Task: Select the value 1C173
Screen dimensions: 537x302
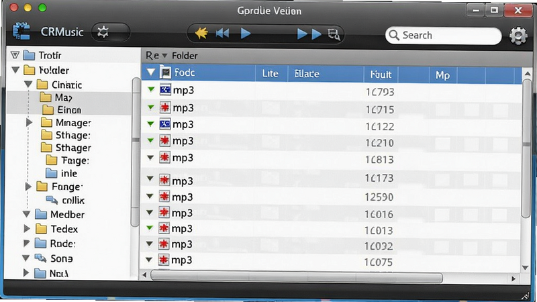Action: click(x=379, y=179)
